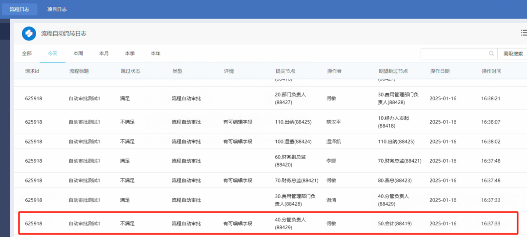Viewport: 527px width, 237px height.
Task: Click the 期望跳过节点 column header
Action: (x=393, y=71)
